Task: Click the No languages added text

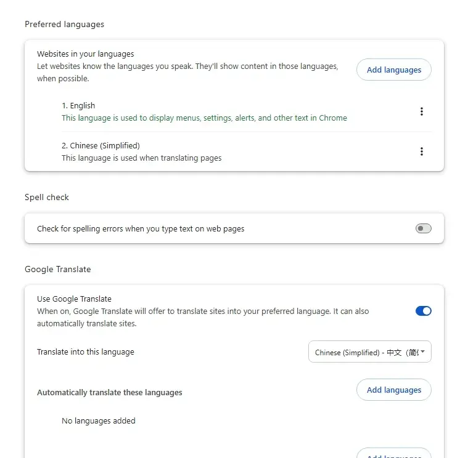Action: pos(98,421)
